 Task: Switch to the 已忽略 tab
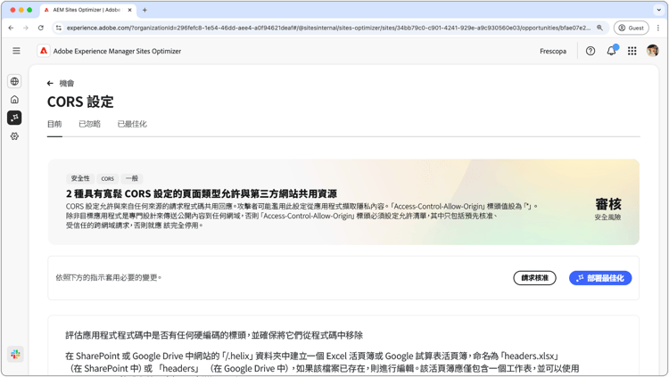coord(89,124)
